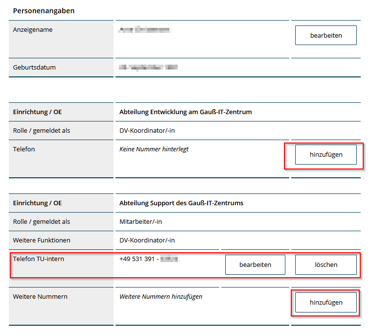Select blurred Geburtsdatum value
Image resolution: width=372 pixels, height=336 pixels.
click(x=148, y=68)
